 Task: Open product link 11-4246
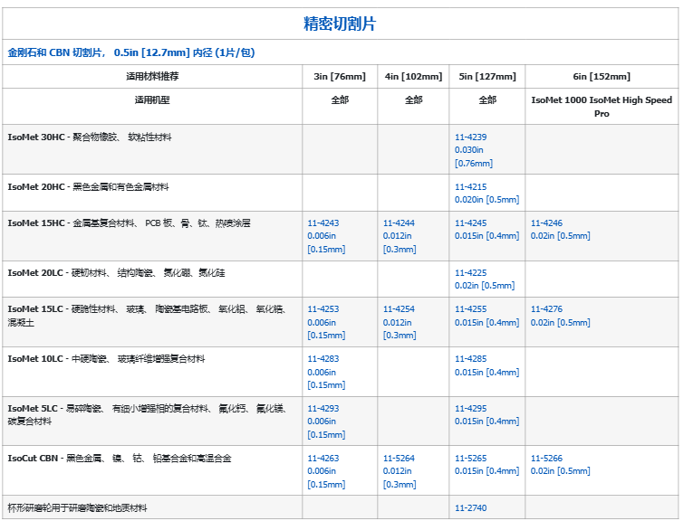[546, 223]
